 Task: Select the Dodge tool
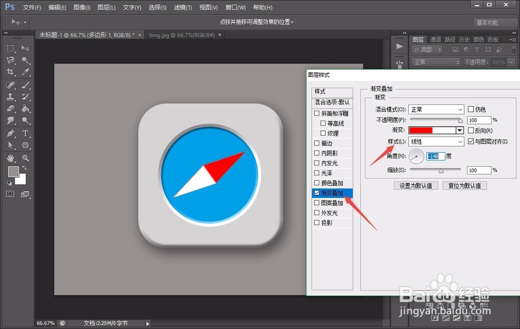[25, 120]
